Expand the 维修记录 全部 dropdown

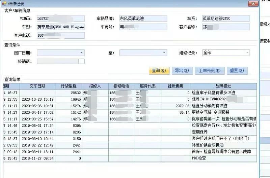(x=247, y=52)
